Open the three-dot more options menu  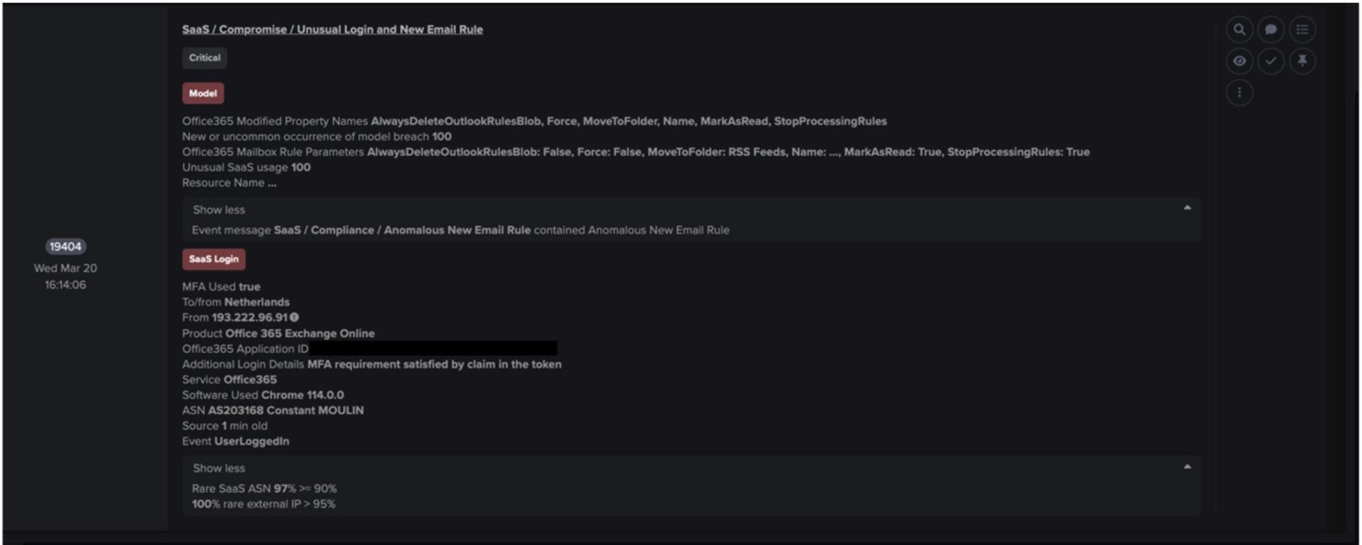click(x=1239, y=93)
